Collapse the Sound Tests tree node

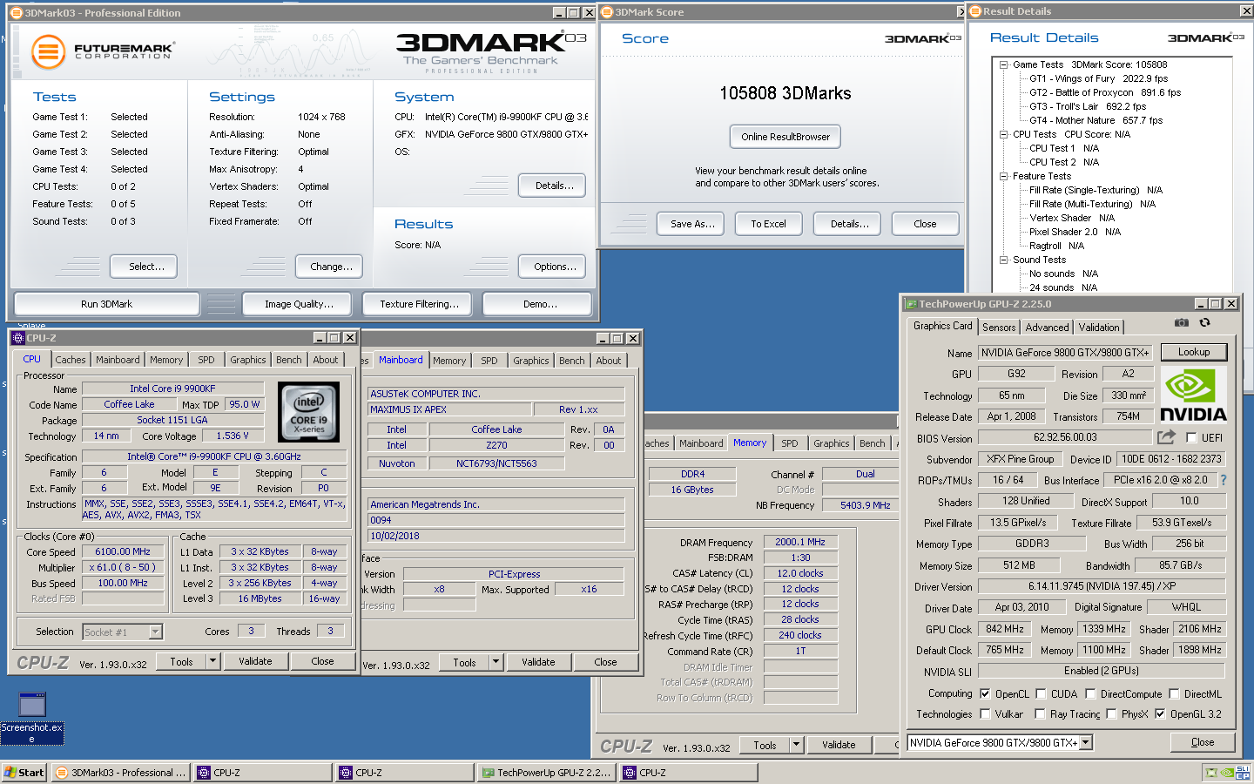click(1003, 260)
